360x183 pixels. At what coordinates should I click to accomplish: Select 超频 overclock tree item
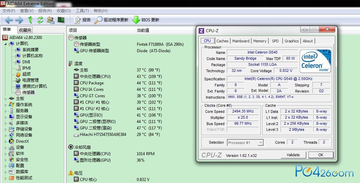click(x=23, y=74)
